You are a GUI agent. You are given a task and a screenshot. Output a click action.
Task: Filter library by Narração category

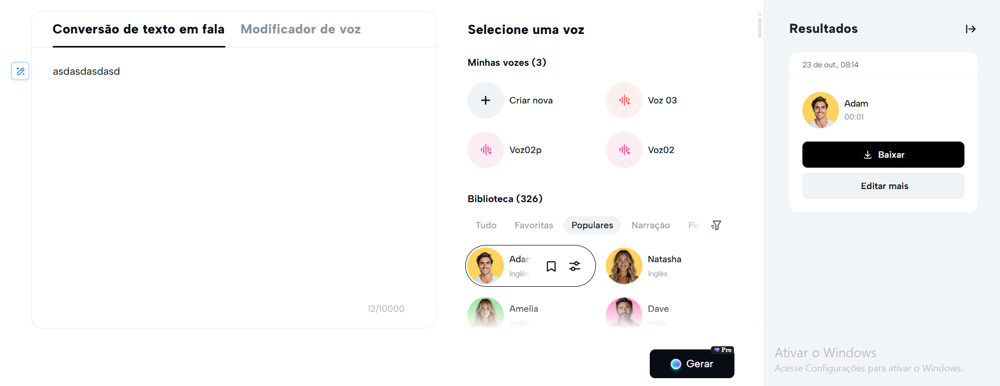pos(650,225)
